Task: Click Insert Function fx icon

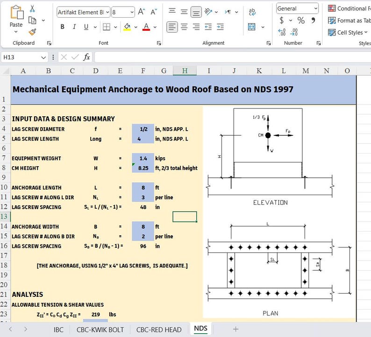Action: (86, 57)
